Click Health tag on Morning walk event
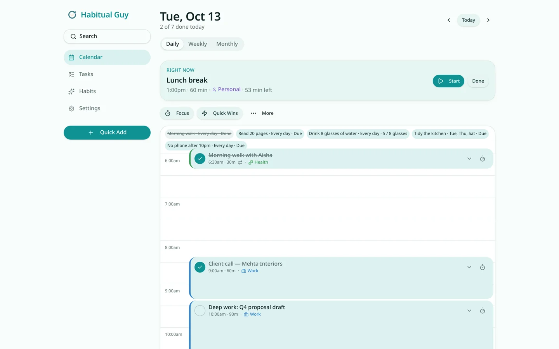The height and width of the screenshot is (349, 559). pyautogui.click(x=258, y=162)
